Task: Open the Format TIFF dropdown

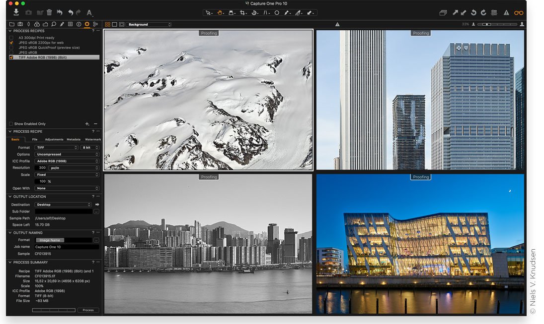Action: pyautogui.click(x=57, y=148)
